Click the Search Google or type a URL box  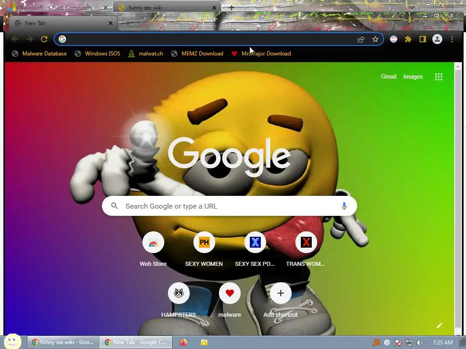pos(229,206)
